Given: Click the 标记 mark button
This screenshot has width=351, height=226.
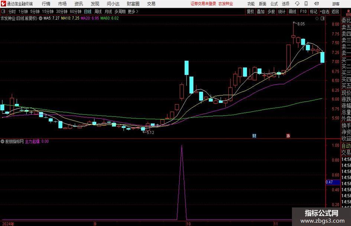Looking at the screenshot, I should 313,12.
